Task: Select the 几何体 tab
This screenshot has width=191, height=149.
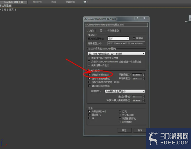Action: point(91,31)
